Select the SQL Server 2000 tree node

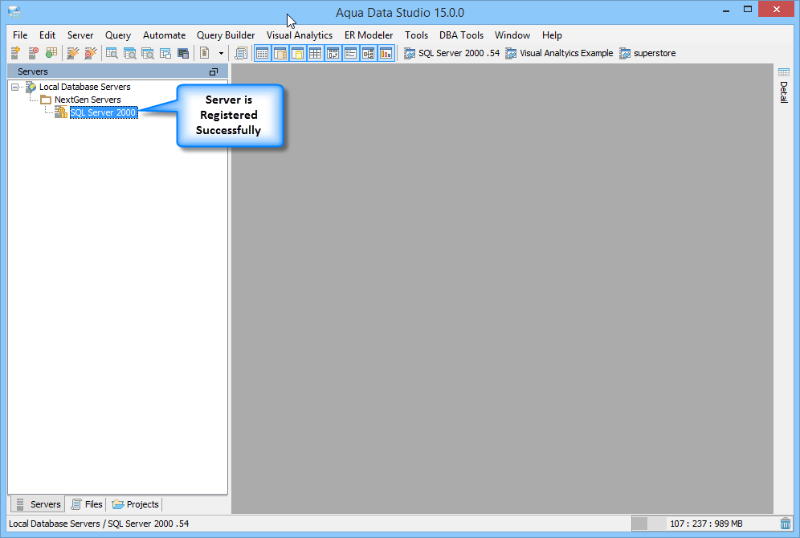pos(104,112)
